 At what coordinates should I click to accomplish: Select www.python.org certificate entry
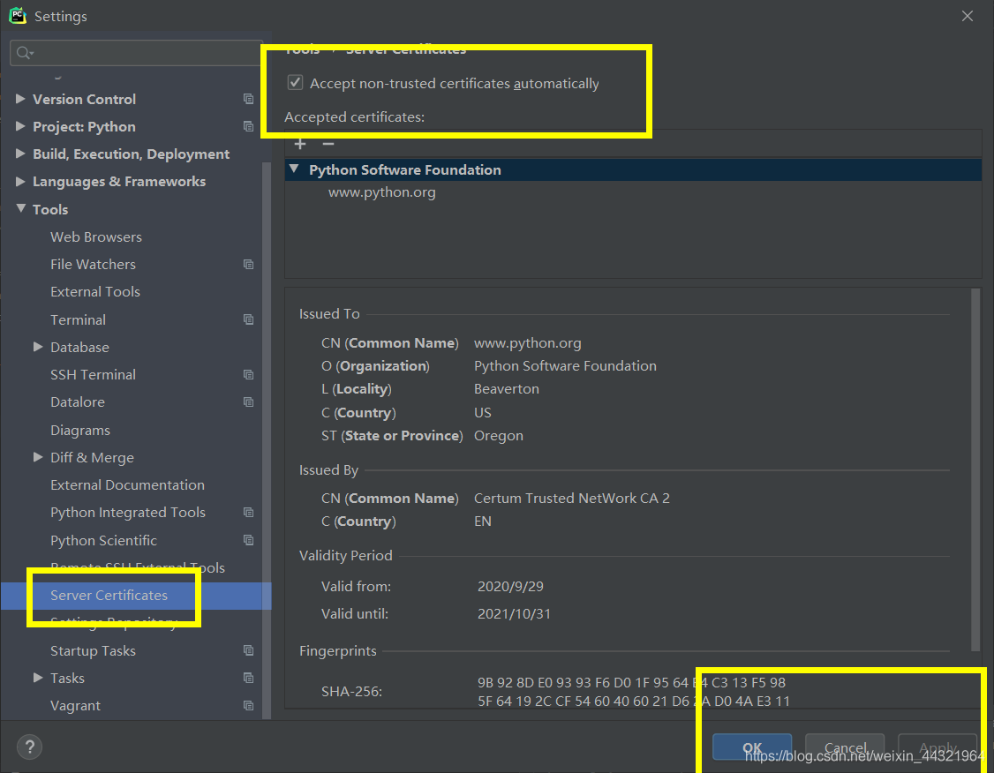pos(381,192)
